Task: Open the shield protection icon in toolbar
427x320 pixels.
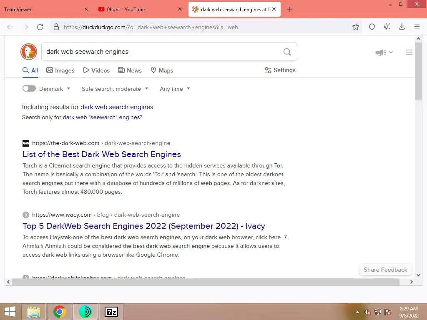Action: [x=372, y=27]
